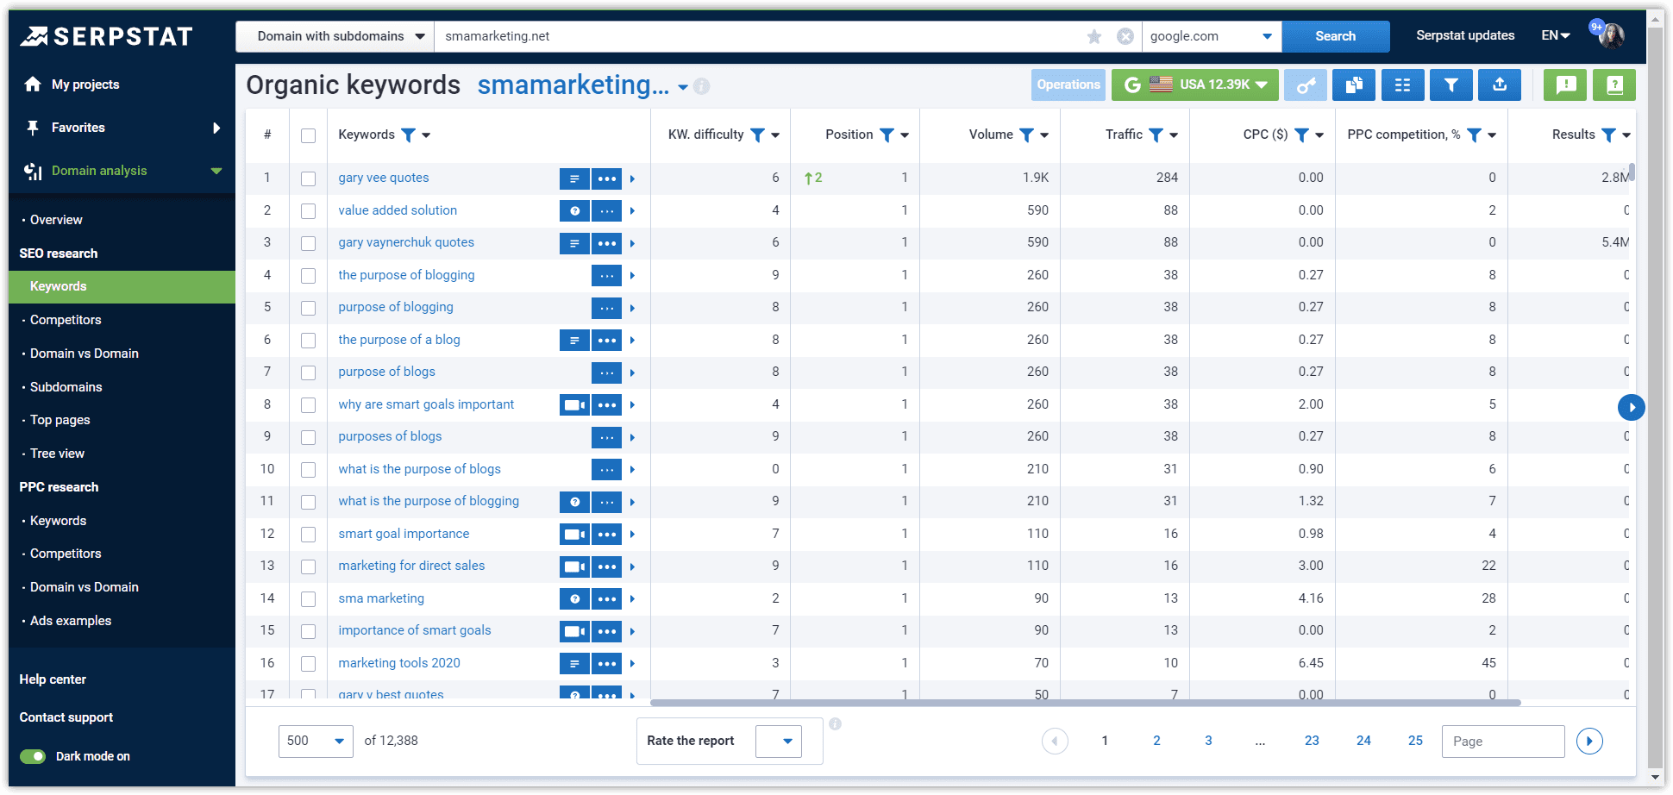
Task: Switch to Competitors under PPC research
Action: pos(66,553)
